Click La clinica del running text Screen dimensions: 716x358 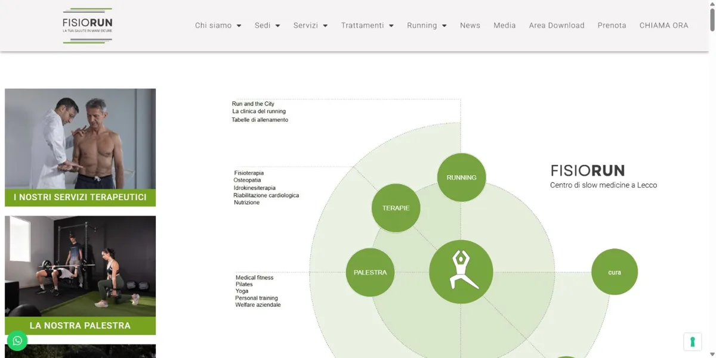point(259,111)
